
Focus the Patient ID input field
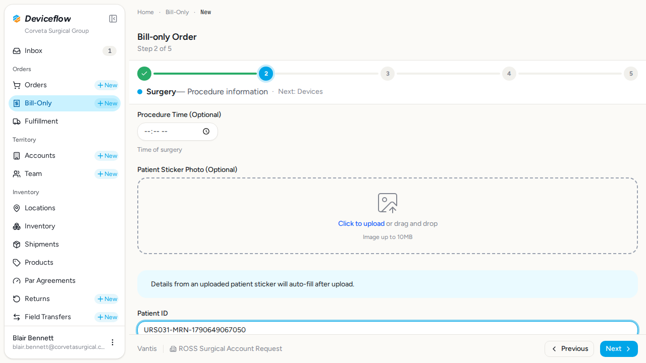388,328
